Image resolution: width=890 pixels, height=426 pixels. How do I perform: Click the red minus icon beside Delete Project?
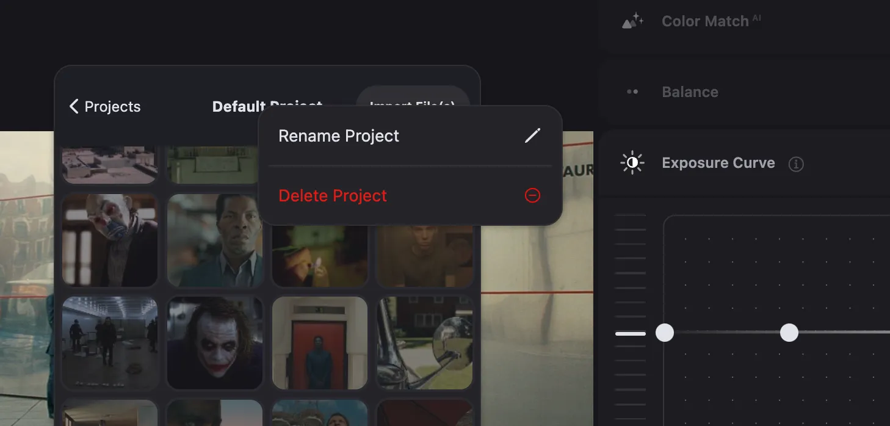click(x=532, y=195)
